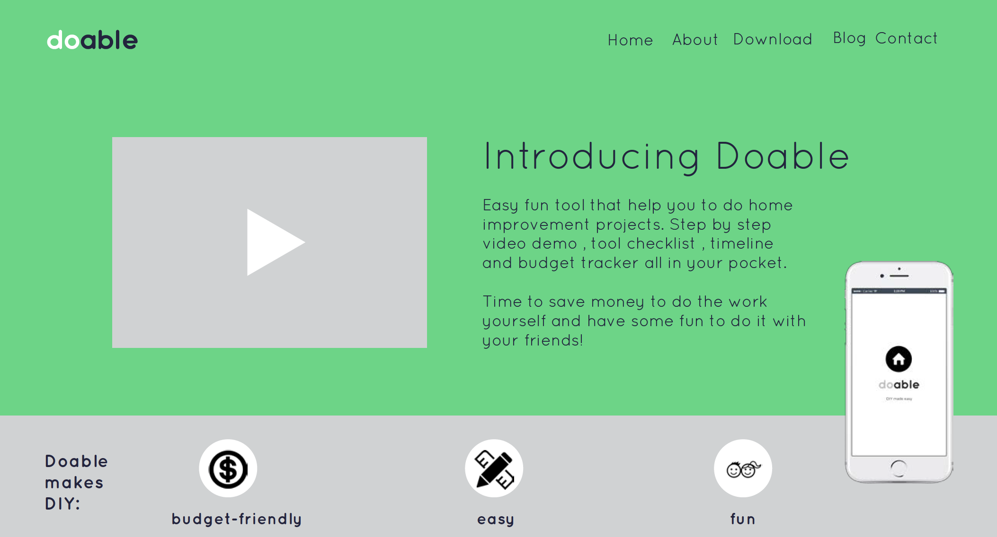The height and width of the screenshot is (537, 997).
Task: Click the dollar sign budget icon
Action: point(228,468)
